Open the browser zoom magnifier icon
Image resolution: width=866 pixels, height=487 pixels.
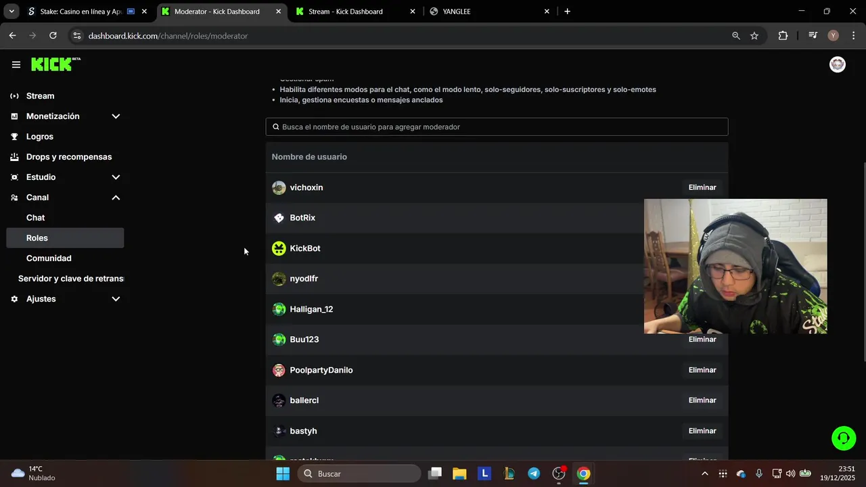pyautogui.click(x=736, y=36)
